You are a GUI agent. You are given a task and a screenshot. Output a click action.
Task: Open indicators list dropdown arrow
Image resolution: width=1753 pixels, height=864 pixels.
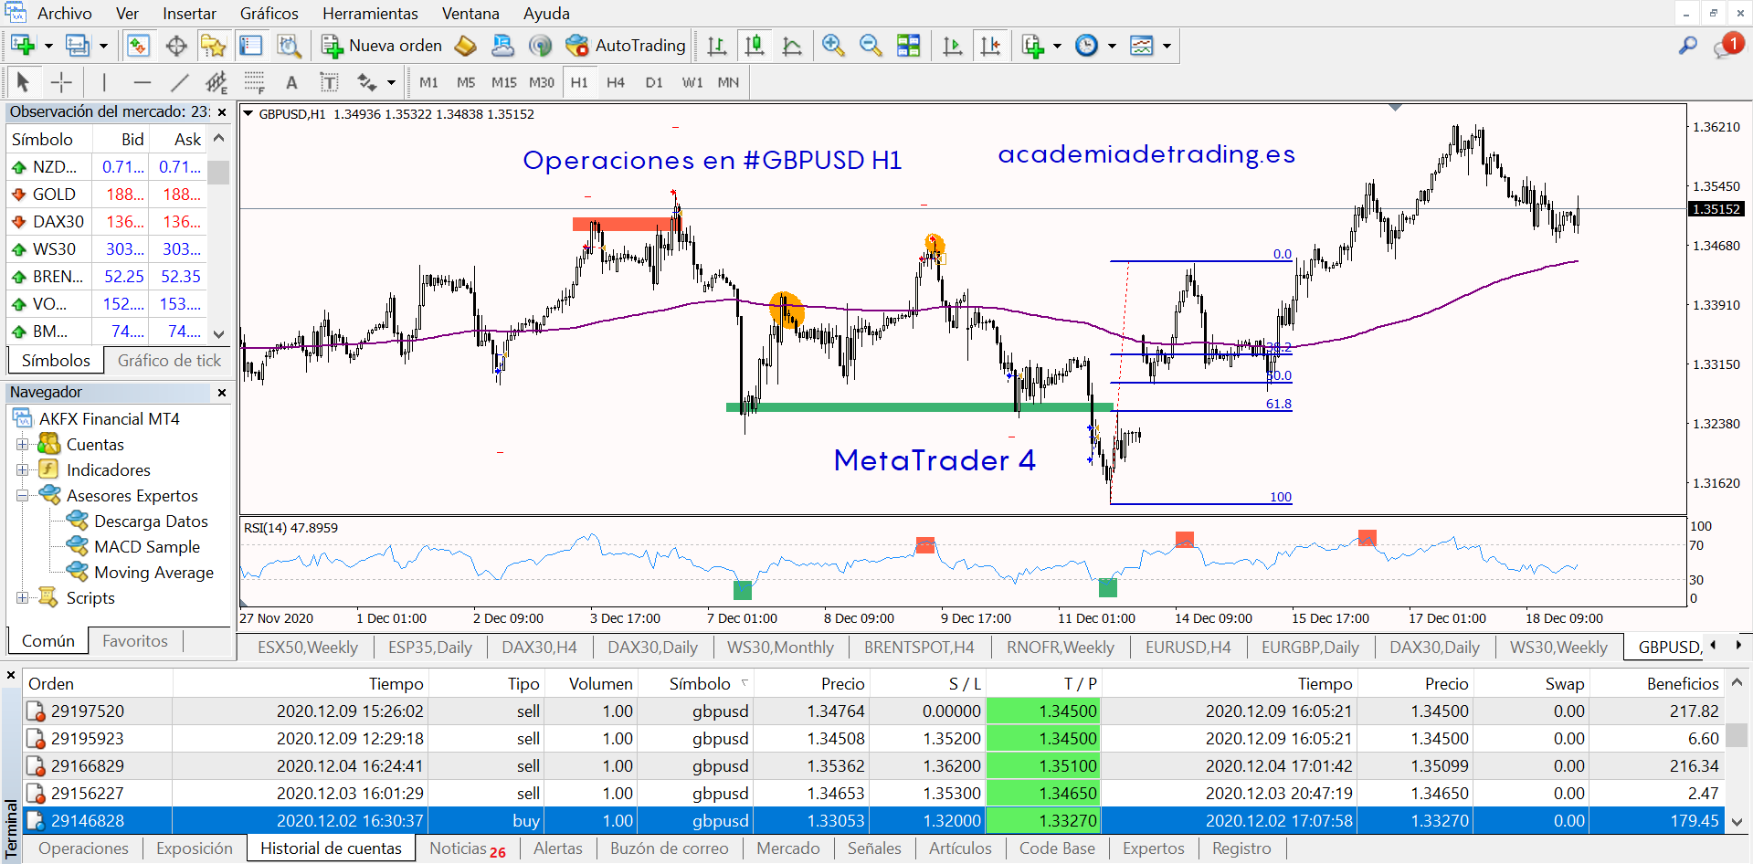coord(1057,46)
